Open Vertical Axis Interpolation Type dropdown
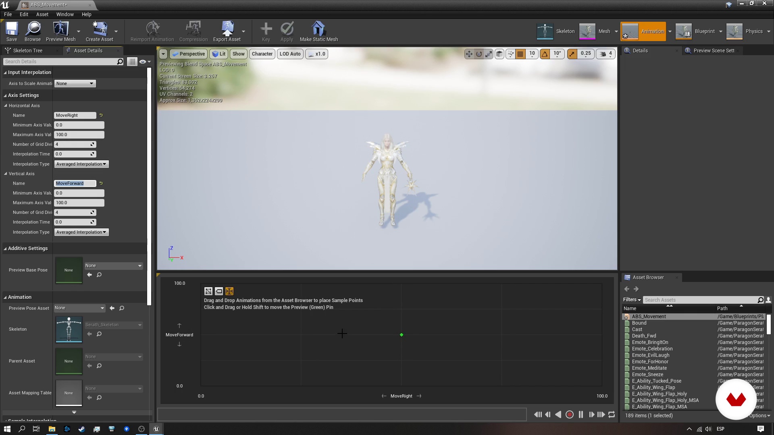The image size is (774, 435). (81, 232)
